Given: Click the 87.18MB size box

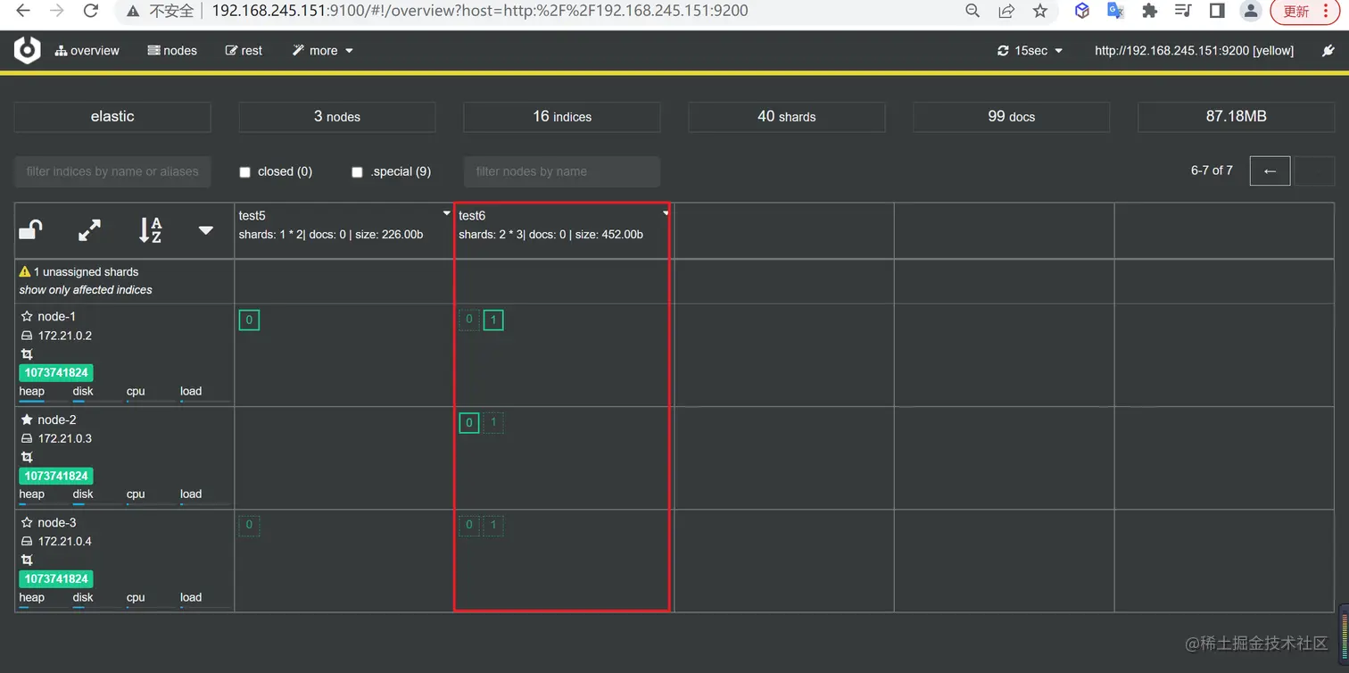Looking at the screenshot, I should (x=1237, y=117).
